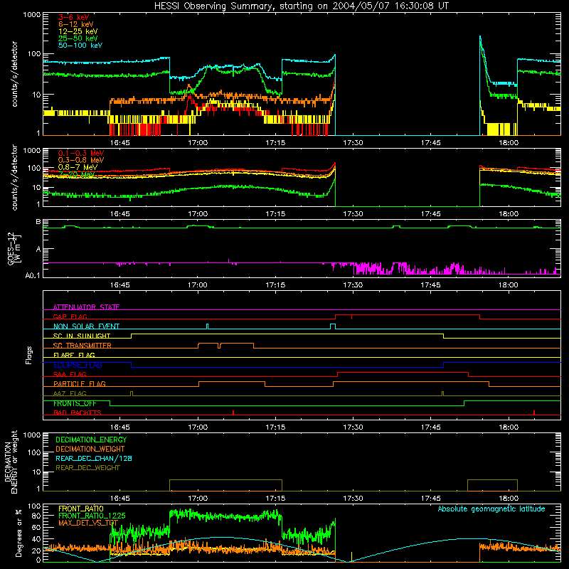Click 17:30 tick label under the Flags panel

(x=353, y=427)
